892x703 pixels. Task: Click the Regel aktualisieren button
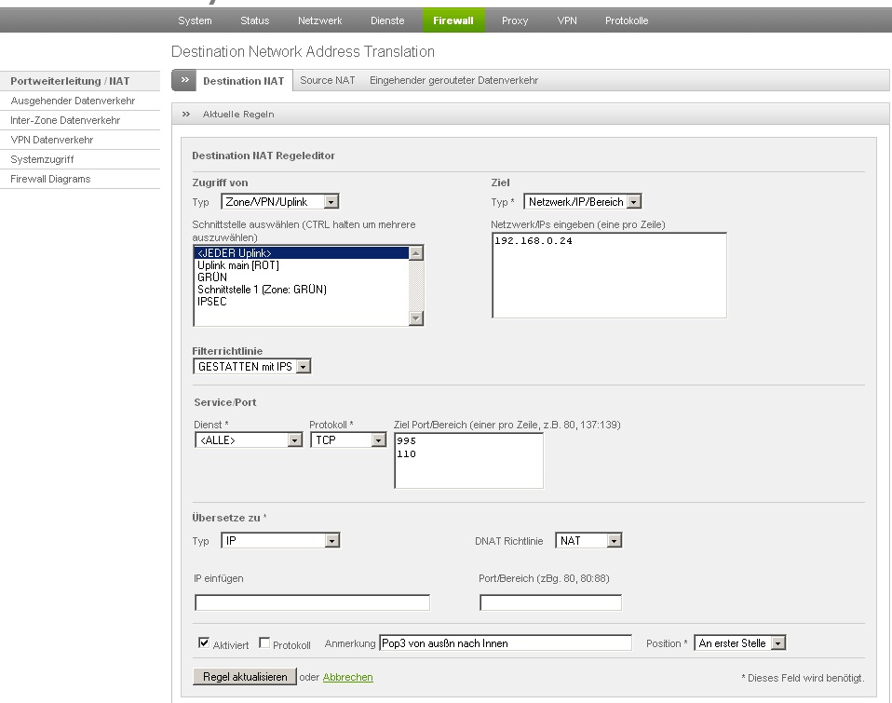[245, 677]
